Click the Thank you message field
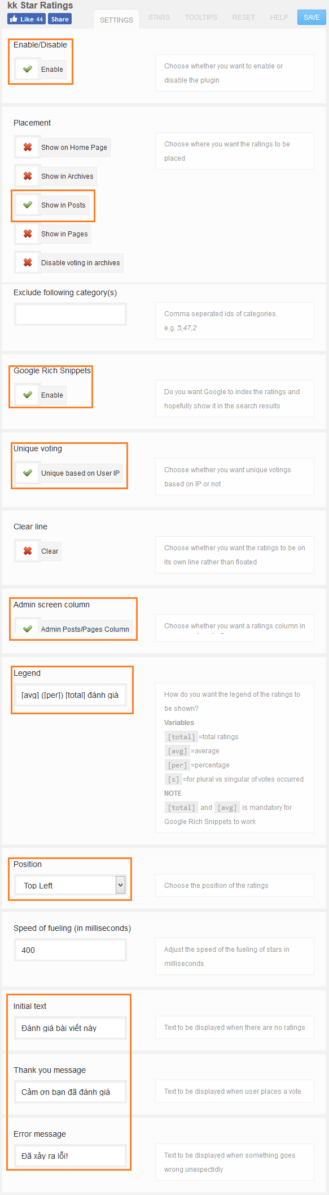Viewport: 329px width, 1195px height. click(69, 1091)
